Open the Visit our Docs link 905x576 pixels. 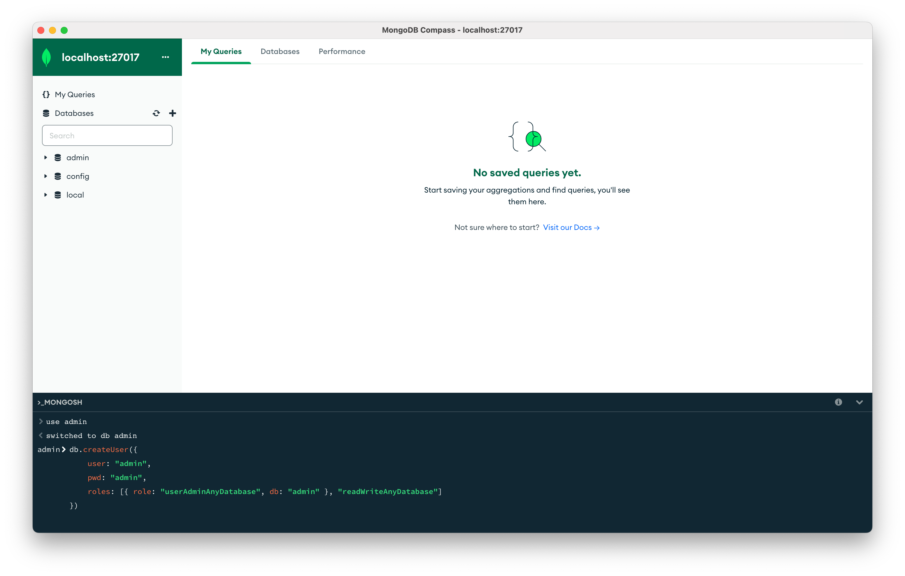coord(571,227)
